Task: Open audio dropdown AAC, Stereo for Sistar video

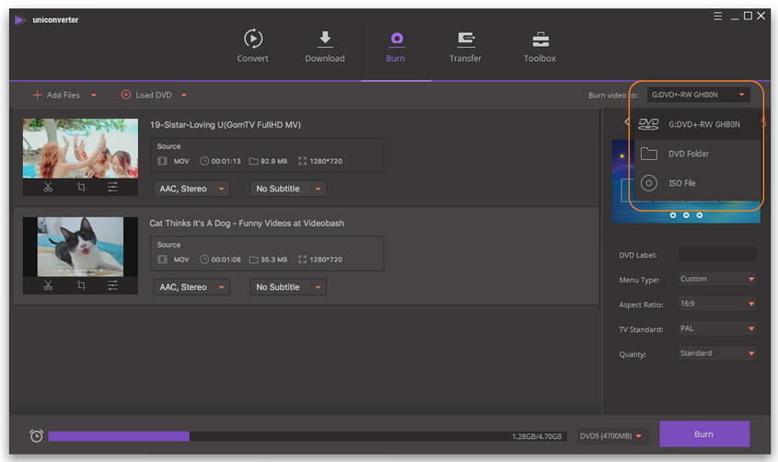Action: [192, 189]
